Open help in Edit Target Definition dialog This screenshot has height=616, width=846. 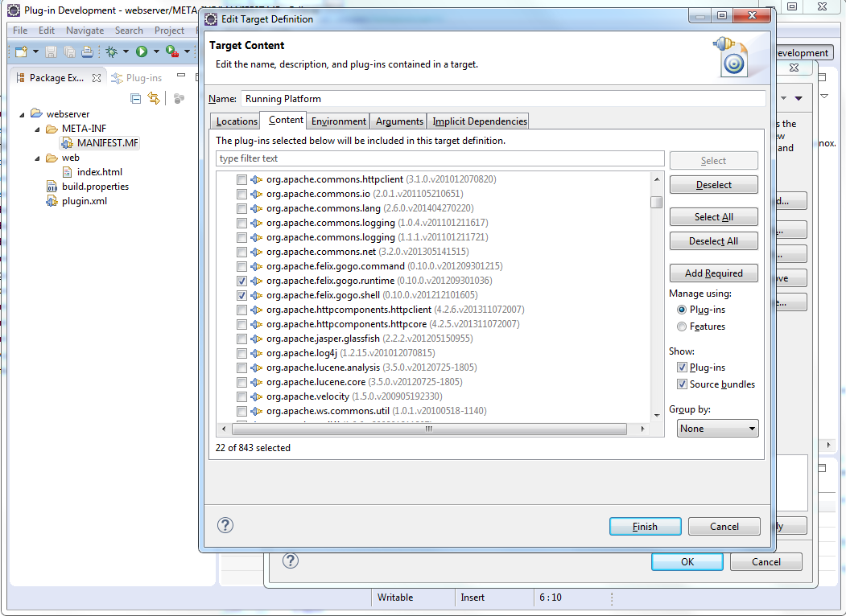225,525
